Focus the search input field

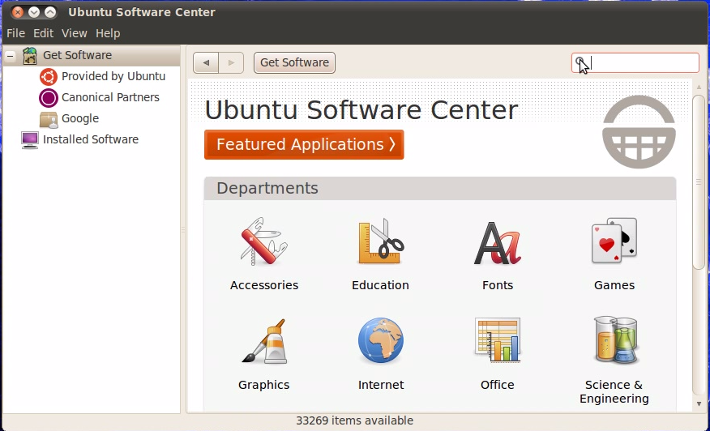click(635, 62)
